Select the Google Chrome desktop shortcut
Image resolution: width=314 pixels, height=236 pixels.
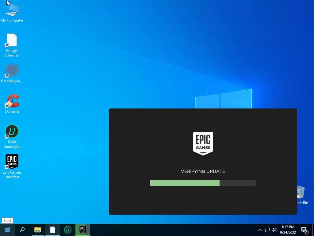click(12, 45)
